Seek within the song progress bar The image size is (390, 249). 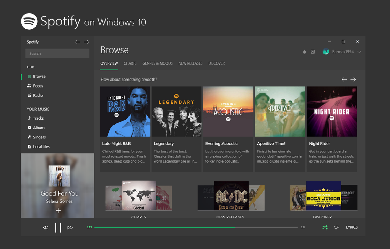196,227
